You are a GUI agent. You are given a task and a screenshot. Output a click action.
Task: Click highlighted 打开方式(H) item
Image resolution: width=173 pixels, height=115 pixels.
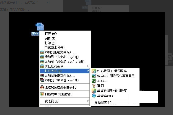click(x=64, y=71)
